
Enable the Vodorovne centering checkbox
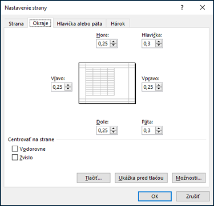coord(15,149)
